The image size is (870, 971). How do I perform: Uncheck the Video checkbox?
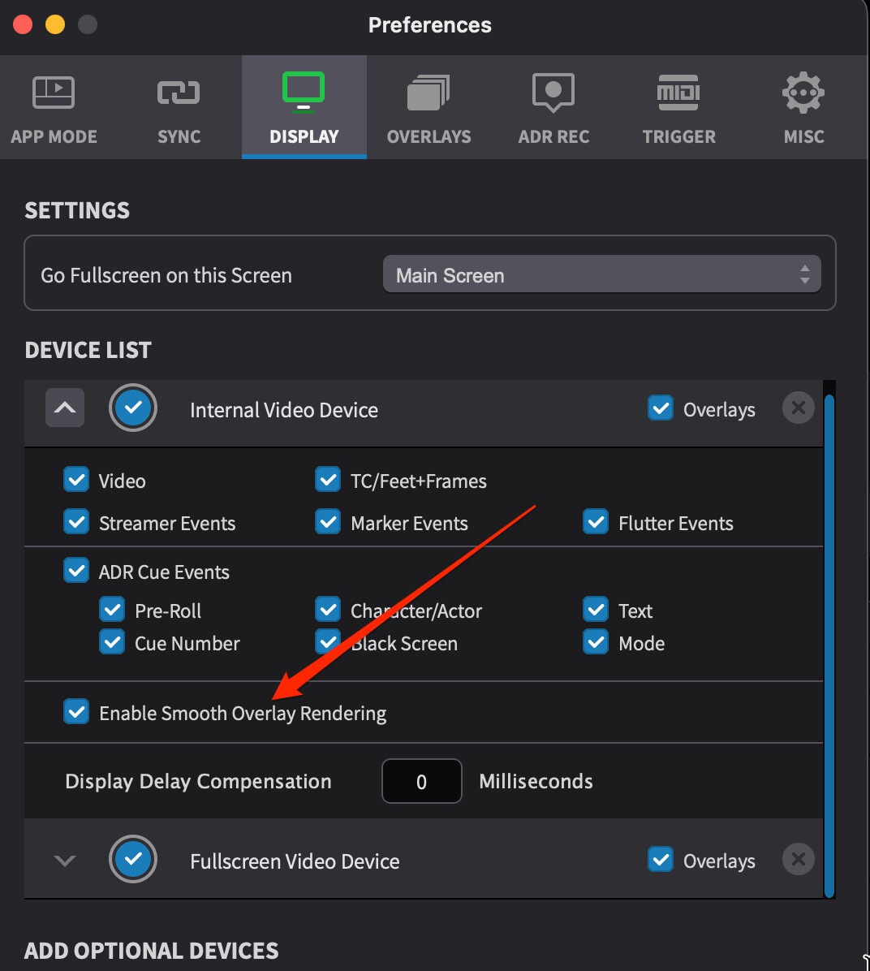point(76,480)
